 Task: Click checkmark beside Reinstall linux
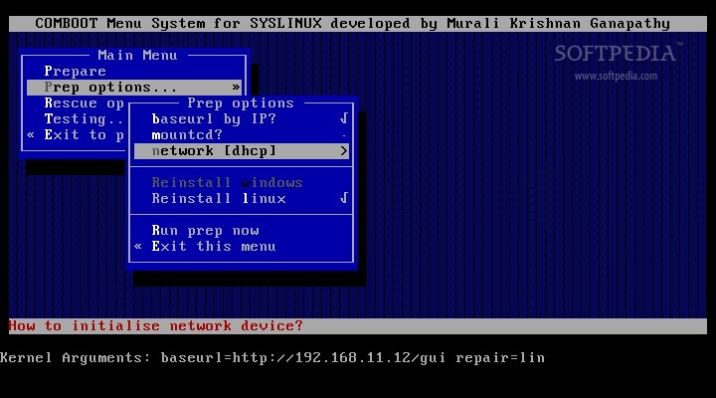point(344,198)
